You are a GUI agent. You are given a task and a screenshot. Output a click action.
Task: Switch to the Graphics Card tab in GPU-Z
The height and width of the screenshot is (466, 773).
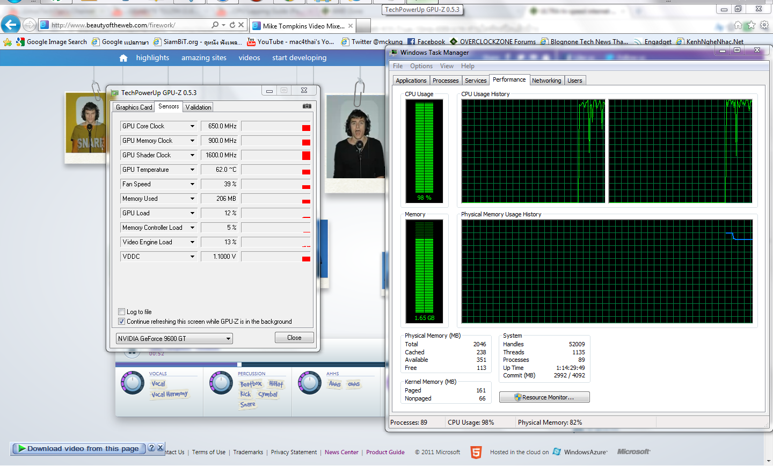pos(134,107)
